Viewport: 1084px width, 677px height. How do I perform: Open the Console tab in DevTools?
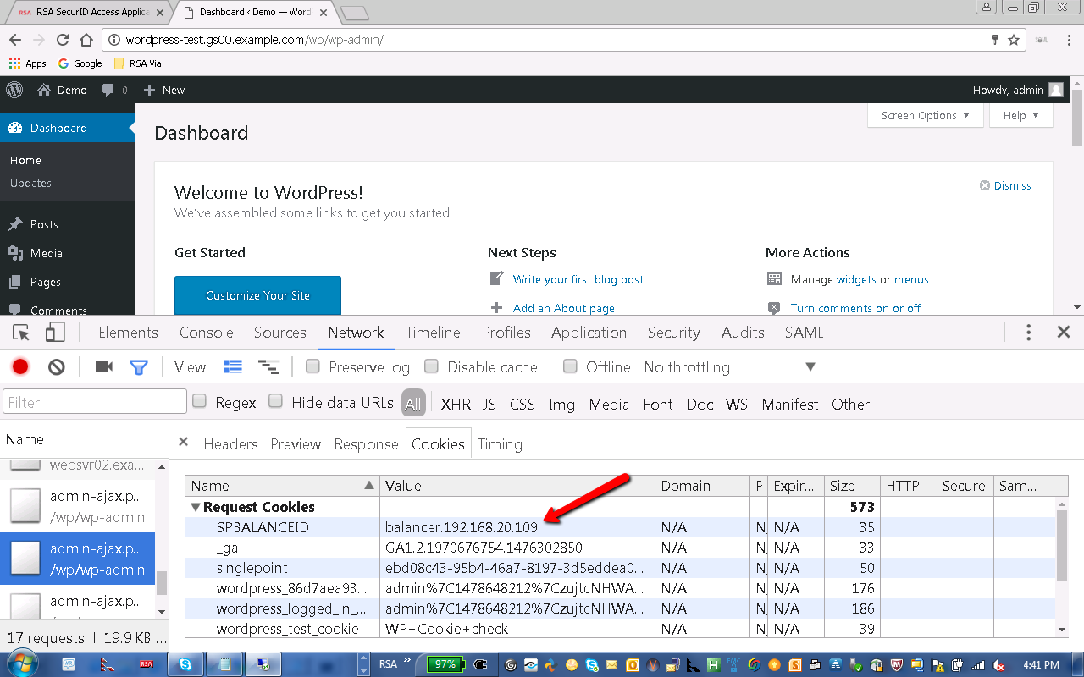pyautogui.click(x=206, y=333)
